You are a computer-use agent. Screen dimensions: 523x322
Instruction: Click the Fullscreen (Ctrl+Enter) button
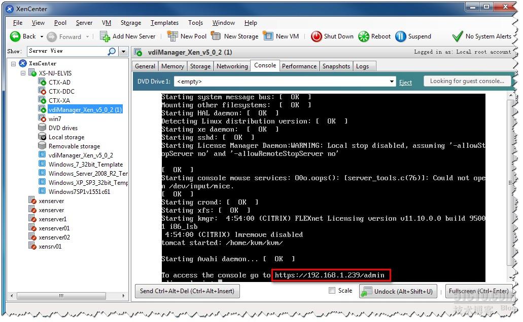[479, 291]
